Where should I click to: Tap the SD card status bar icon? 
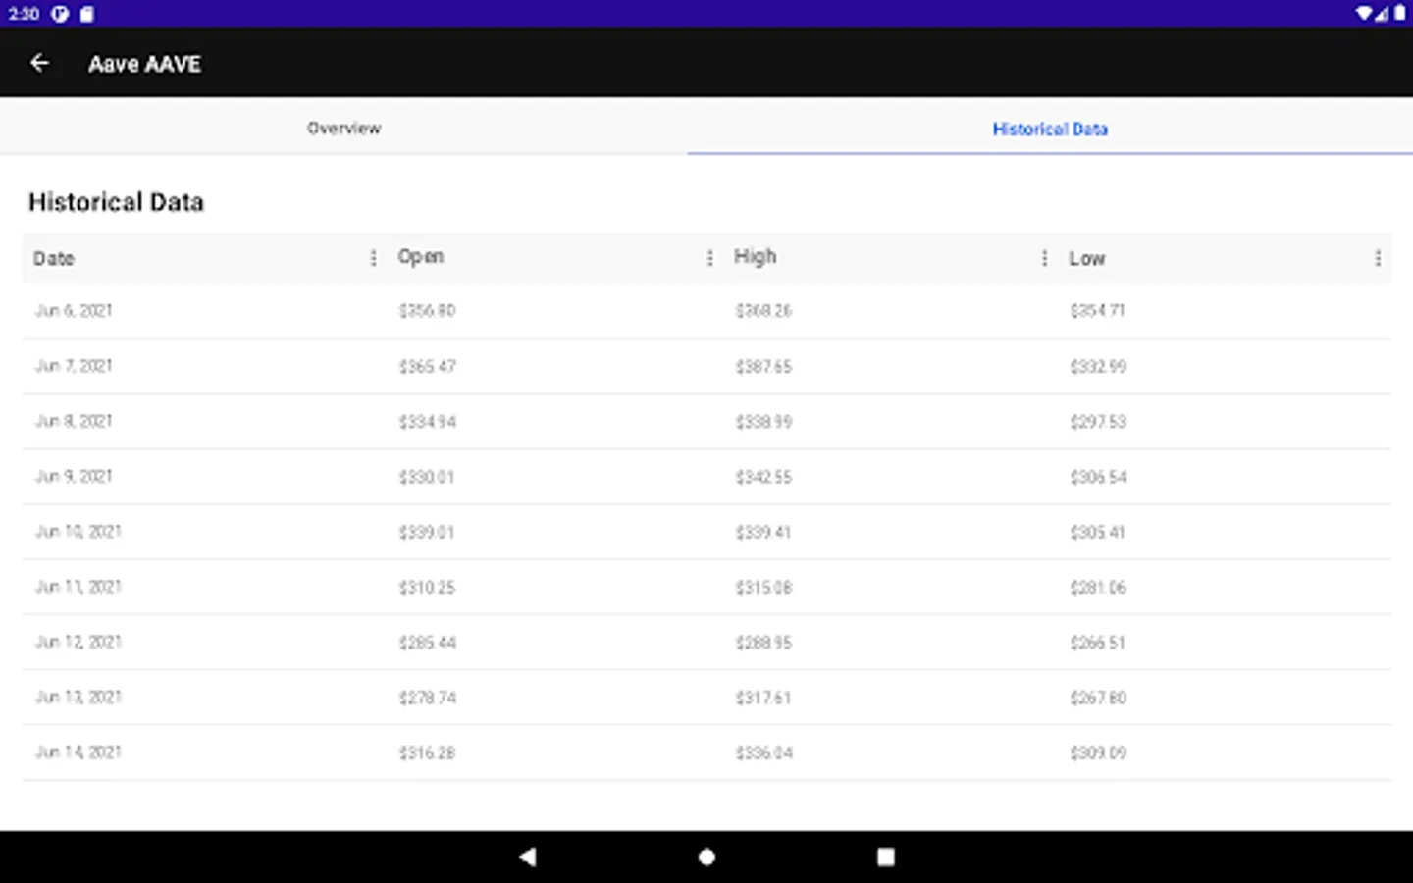pyautogui.click(x=87, y=14)
